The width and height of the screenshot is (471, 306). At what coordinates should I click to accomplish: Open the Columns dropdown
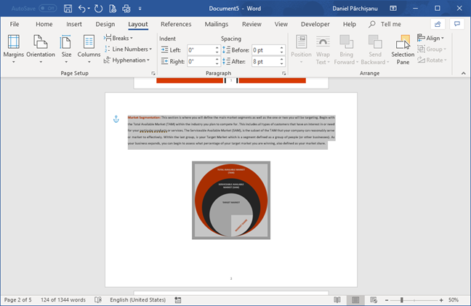(x=89, y=49)
